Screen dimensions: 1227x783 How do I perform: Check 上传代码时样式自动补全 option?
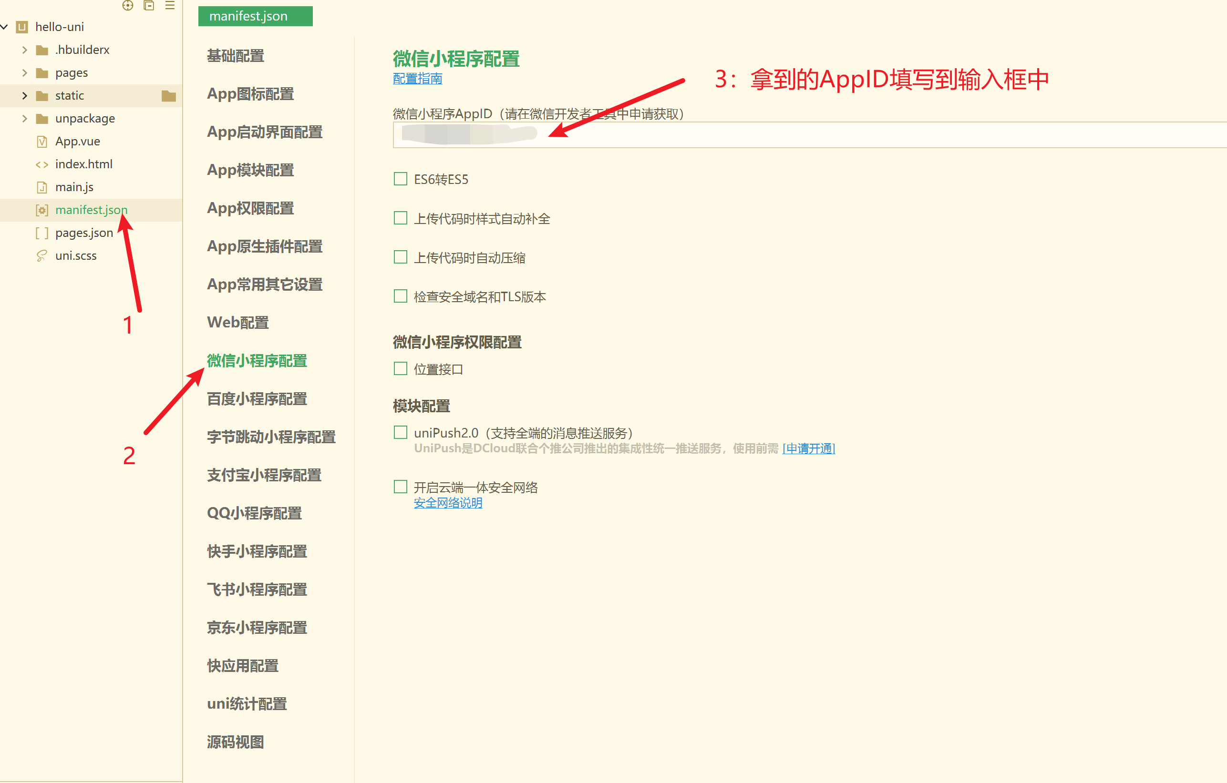click(x=401, y=218)
